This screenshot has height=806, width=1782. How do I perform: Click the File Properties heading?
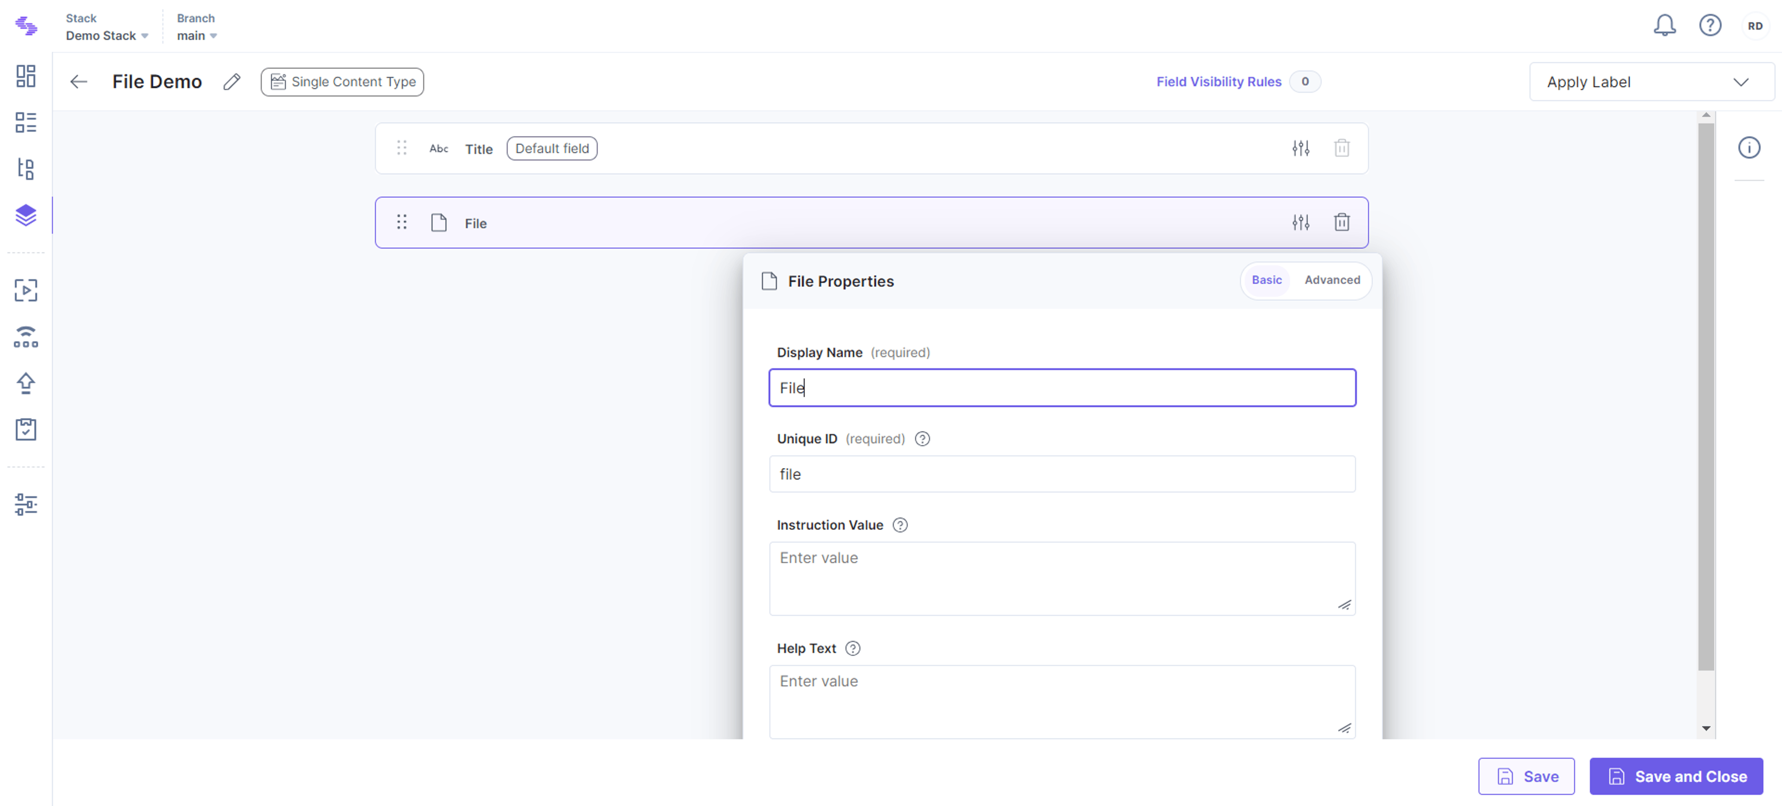[x=840, y=281]
